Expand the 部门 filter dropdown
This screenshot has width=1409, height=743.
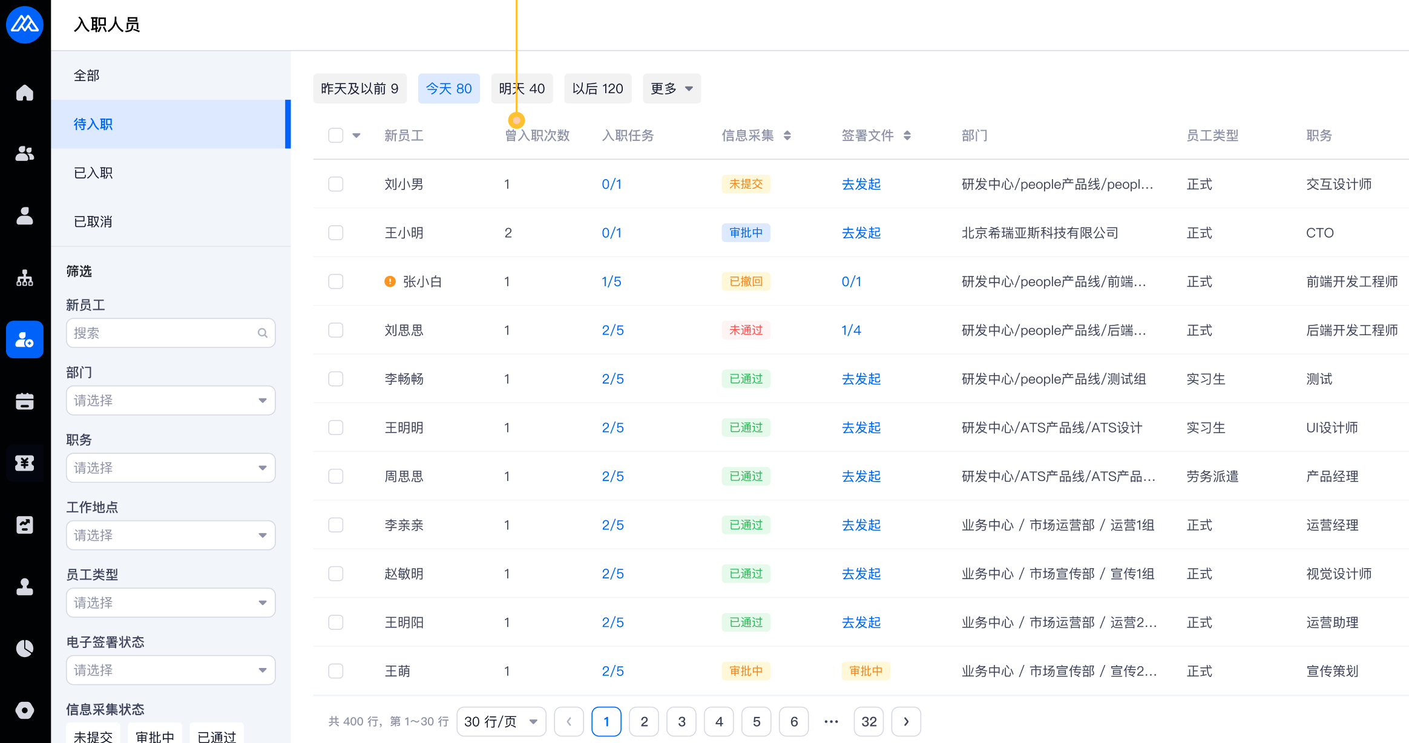[x=171, y=401]
